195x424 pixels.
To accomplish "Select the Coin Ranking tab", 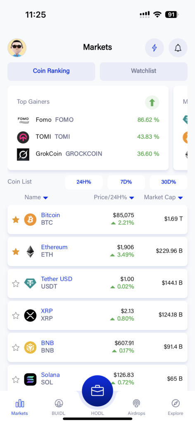I will pos(51,71).
